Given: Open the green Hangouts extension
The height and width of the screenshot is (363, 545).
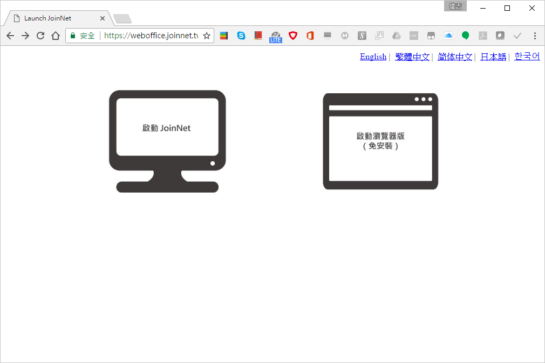Looking at the screenshot, I should tap(465, 36).
